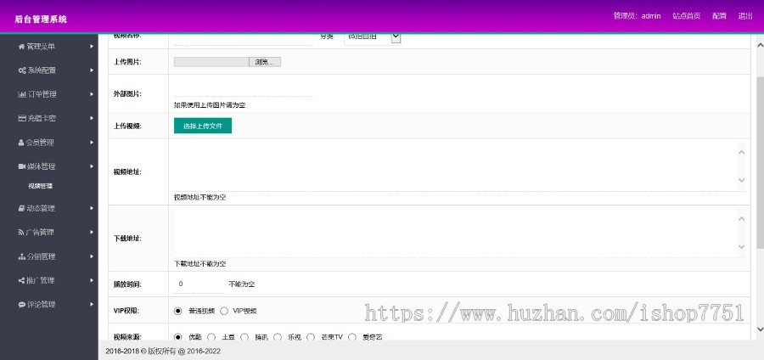Screen dimensions: 764x360
Task: Open the 配置 link in header
Action: 719,16
